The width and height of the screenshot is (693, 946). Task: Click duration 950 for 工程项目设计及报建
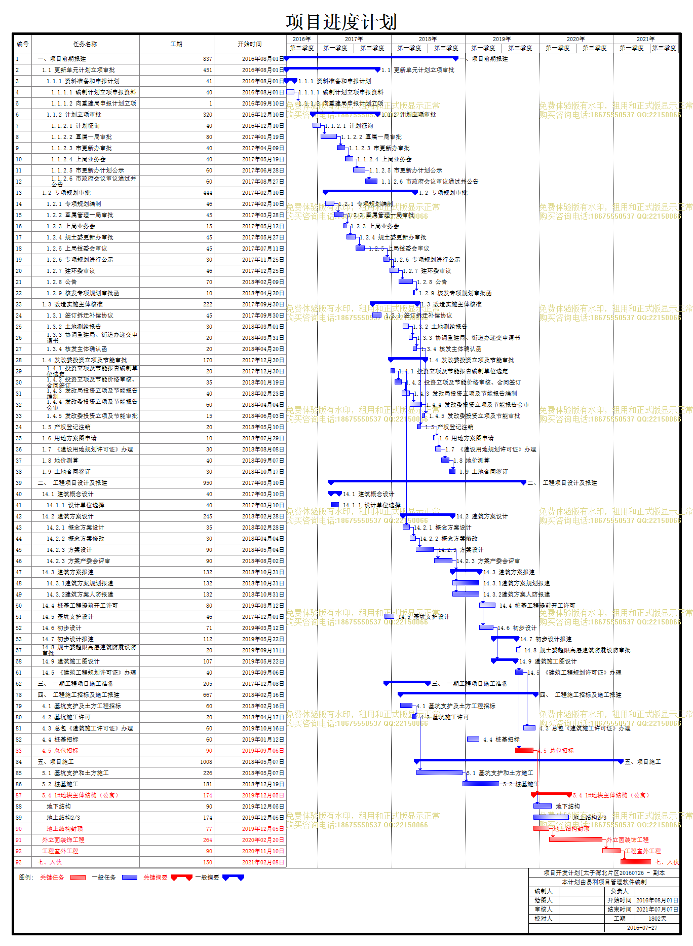click(x=208, y=483)
